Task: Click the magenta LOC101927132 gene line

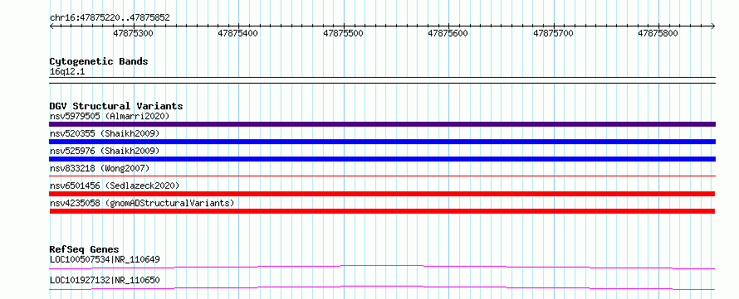Action: coord(382,287)
